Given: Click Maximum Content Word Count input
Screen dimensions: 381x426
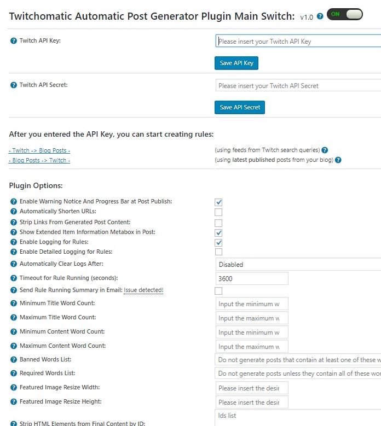Looking at the screenshot, I should tap(252, 346).
